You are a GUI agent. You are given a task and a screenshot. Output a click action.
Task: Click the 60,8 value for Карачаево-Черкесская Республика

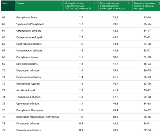coord(115,117)
